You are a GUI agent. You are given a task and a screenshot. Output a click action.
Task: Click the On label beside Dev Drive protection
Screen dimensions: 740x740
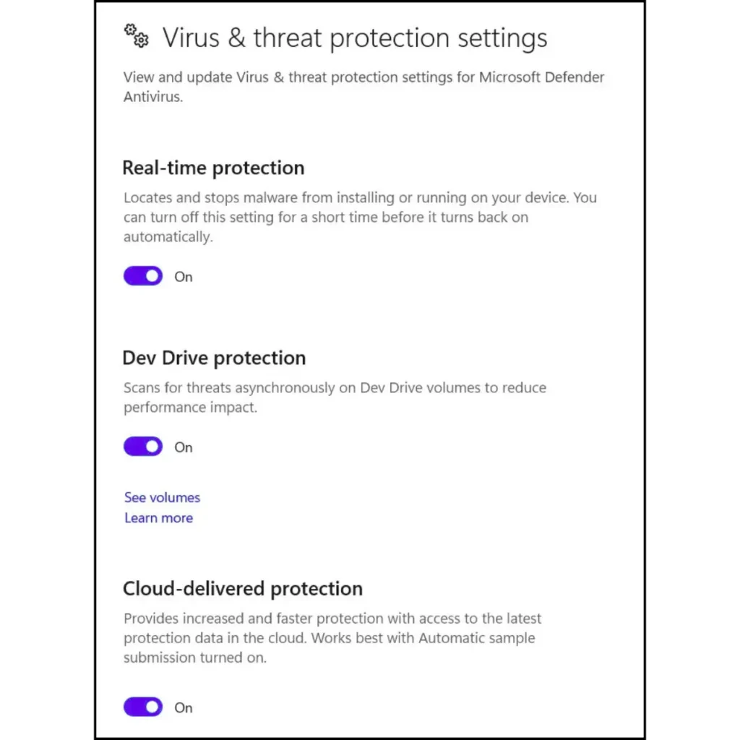183,447
